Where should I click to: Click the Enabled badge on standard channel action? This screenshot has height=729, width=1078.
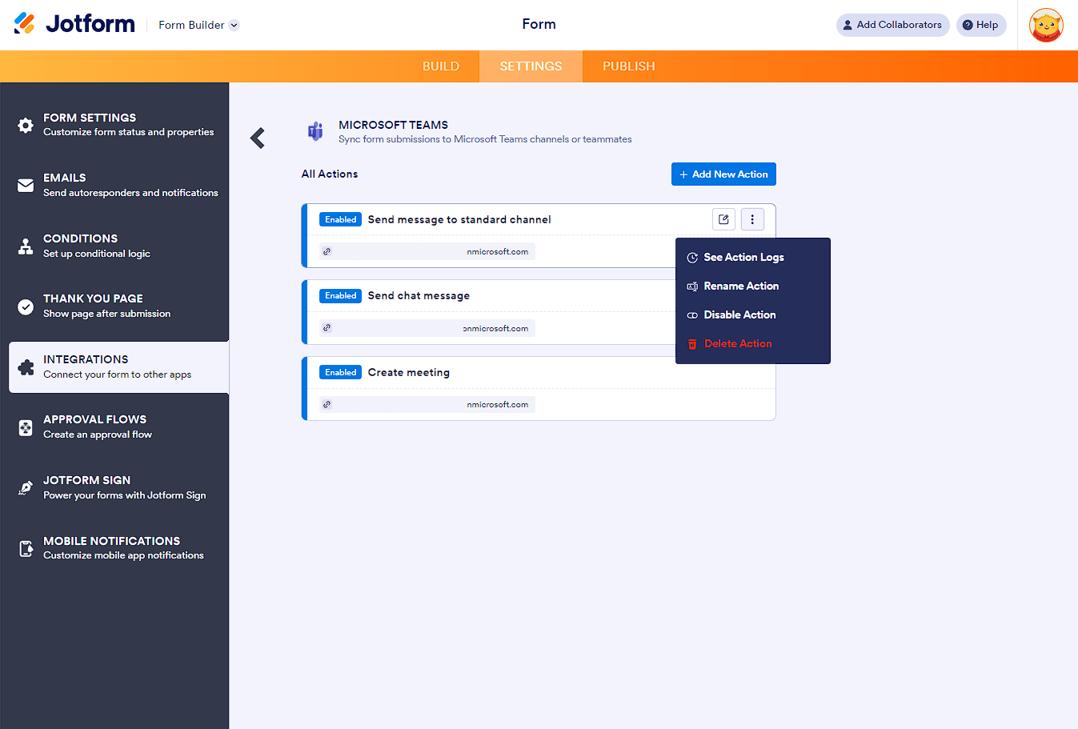[x=341, y=219]
